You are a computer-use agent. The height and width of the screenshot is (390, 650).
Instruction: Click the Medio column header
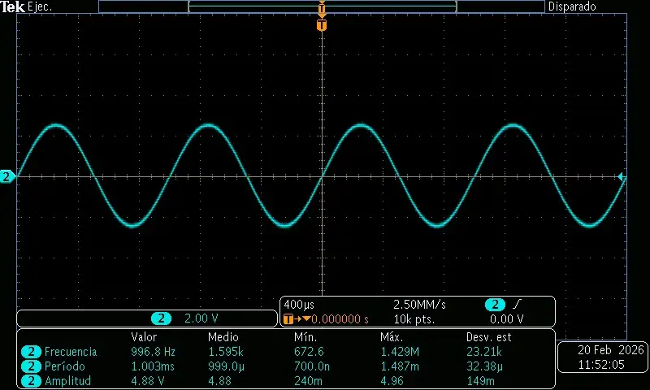pyautogui.click(x=223, y=336)
